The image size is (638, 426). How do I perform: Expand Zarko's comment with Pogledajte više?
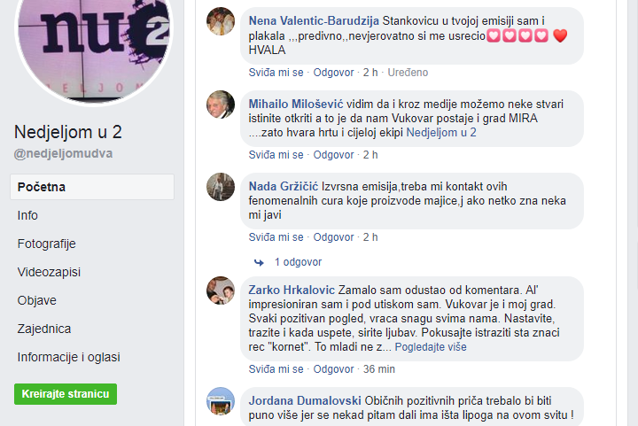click(x=431, y=347)
